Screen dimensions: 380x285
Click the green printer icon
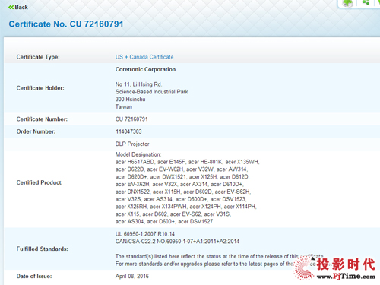347,3
